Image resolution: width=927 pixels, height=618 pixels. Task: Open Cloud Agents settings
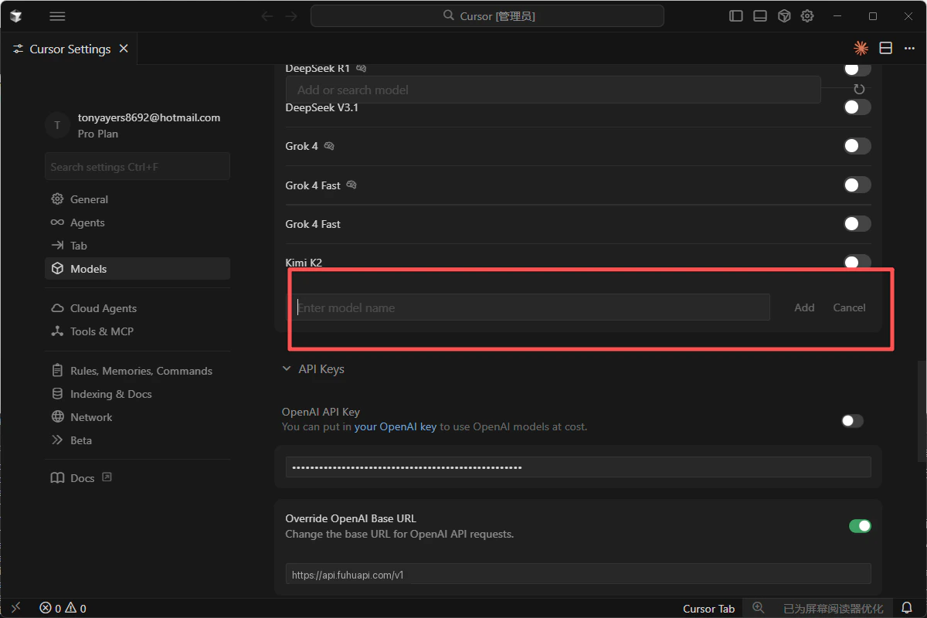pyautogui.click(x=138, y=308)
